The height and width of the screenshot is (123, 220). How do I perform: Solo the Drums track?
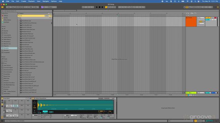pyautogui.click(x=212, y=18)
